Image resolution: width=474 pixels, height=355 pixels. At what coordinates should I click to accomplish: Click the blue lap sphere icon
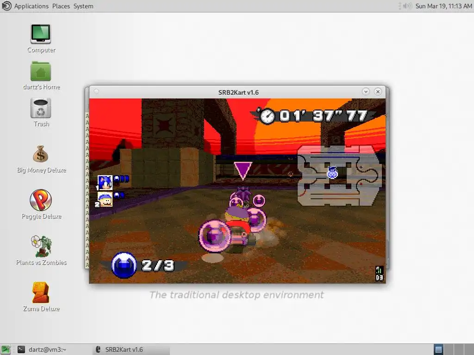point(124,265)
